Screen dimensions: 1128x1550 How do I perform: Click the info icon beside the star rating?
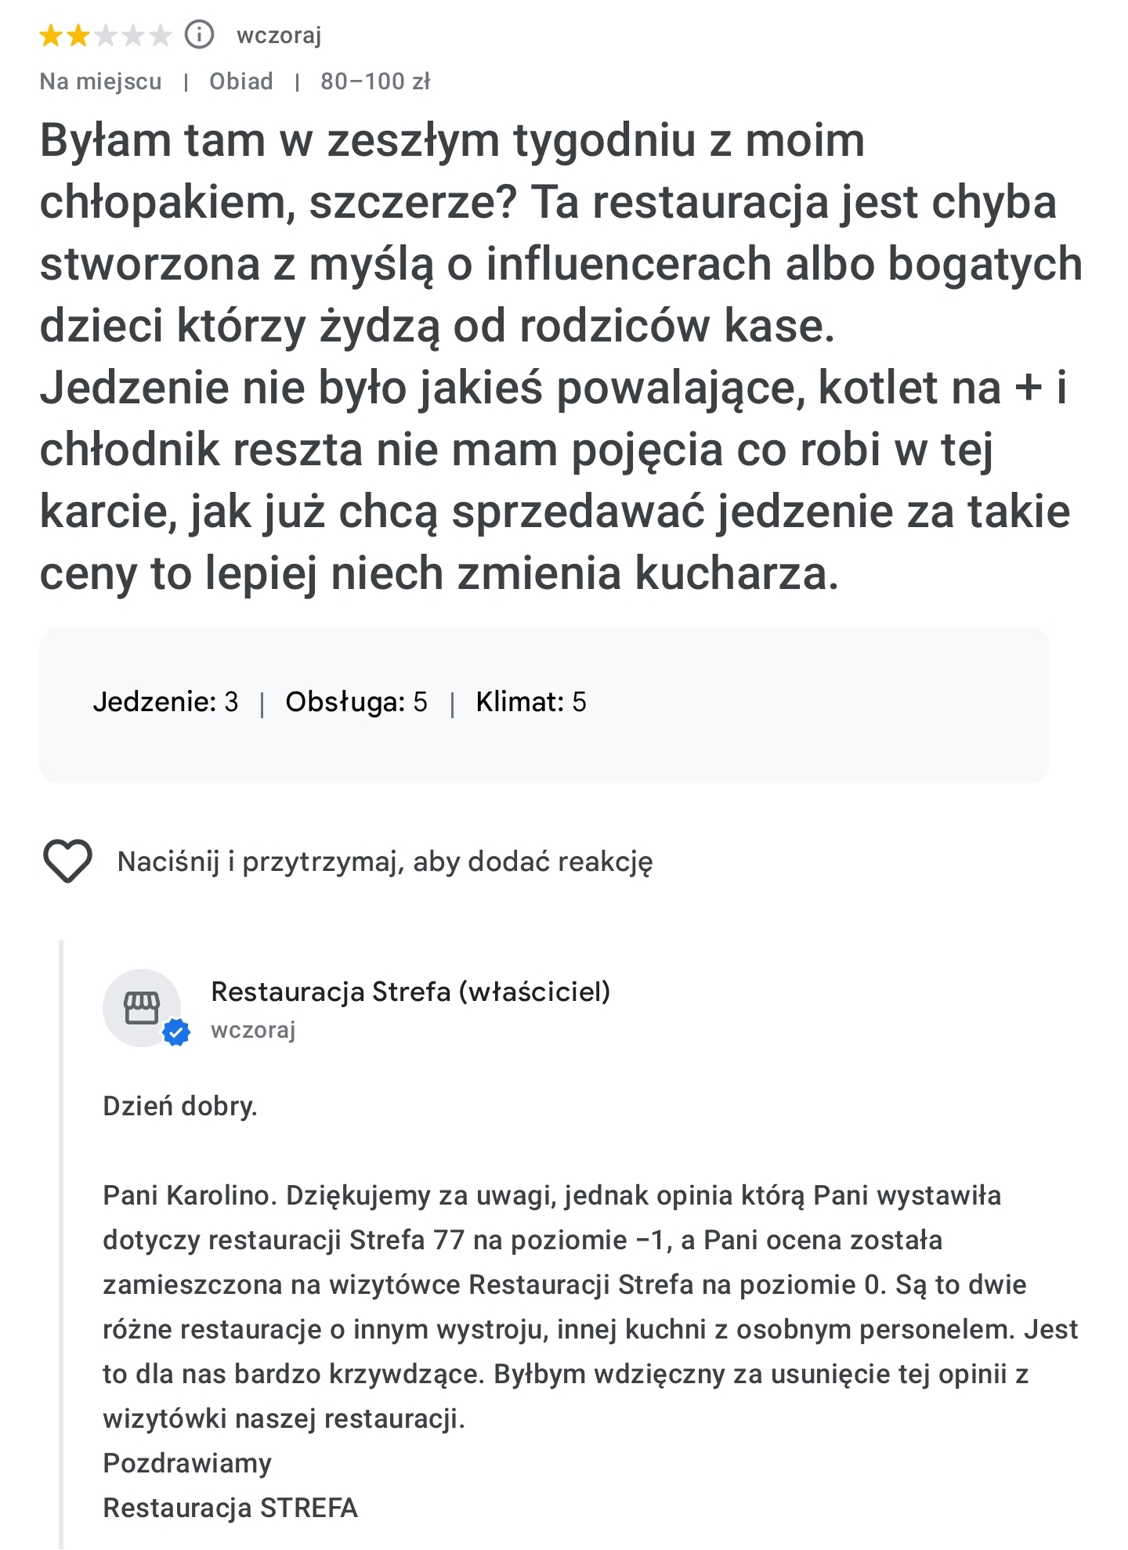pyautogui.click(x=199, y=35)
